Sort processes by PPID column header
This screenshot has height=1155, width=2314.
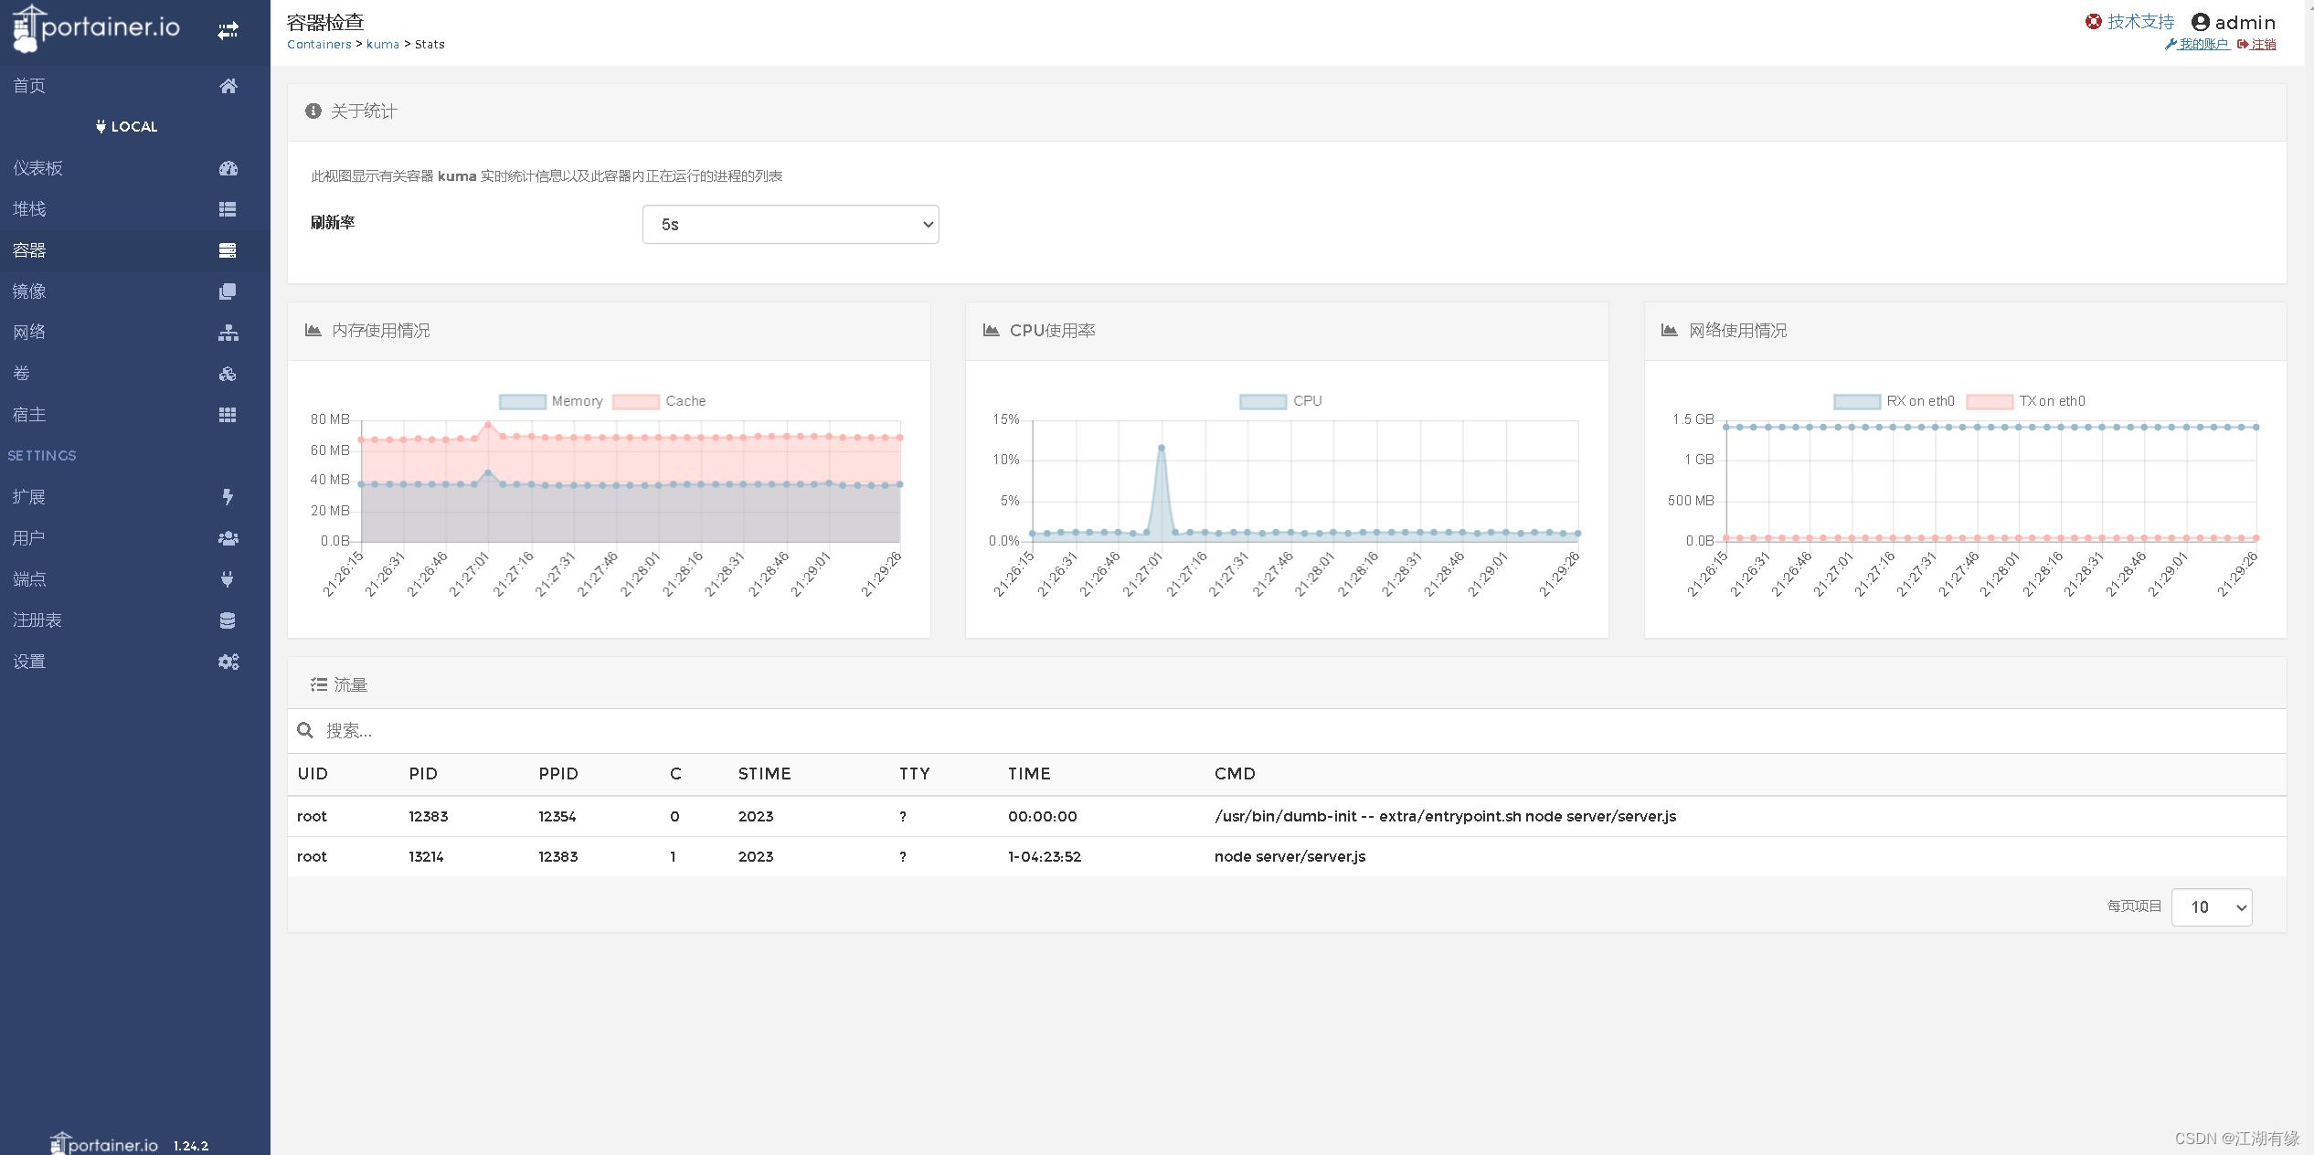click(x=558, y=774)
